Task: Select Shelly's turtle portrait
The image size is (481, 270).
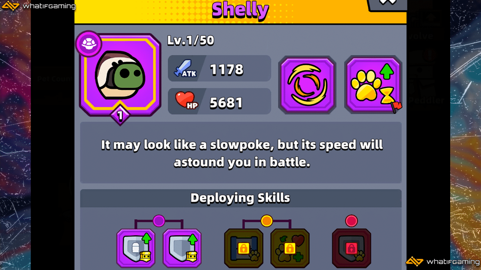Action: pos(120,75)
